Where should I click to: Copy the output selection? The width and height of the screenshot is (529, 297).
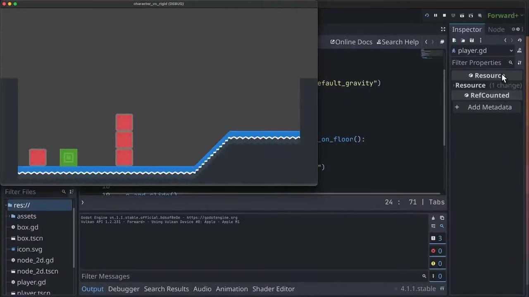click(x=442, y=218)
